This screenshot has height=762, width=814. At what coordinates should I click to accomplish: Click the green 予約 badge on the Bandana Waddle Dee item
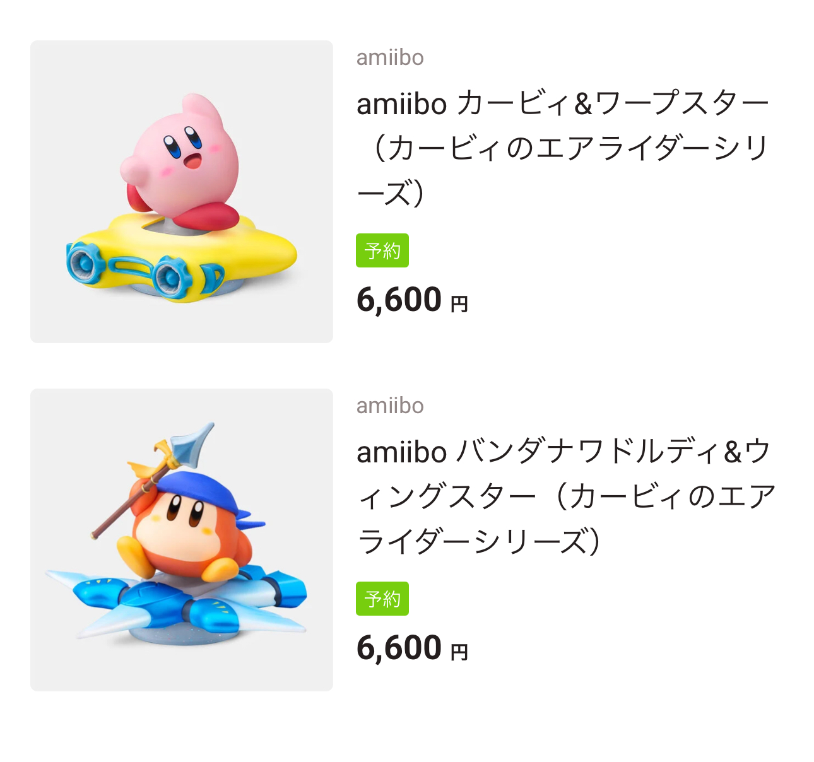382,599
